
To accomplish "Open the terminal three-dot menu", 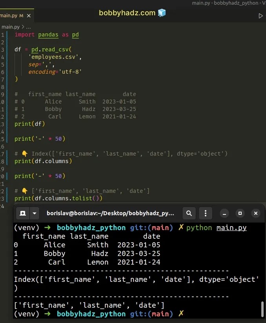I will pyautogui.click(x=205, y=213).
